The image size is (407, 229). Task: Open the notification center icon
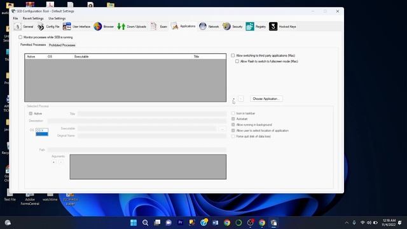click(x=400, y=223)
